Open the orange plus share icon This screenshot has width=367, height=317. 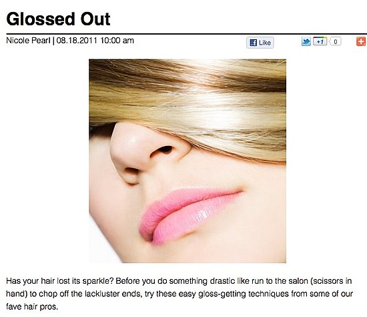click(361, 41)
